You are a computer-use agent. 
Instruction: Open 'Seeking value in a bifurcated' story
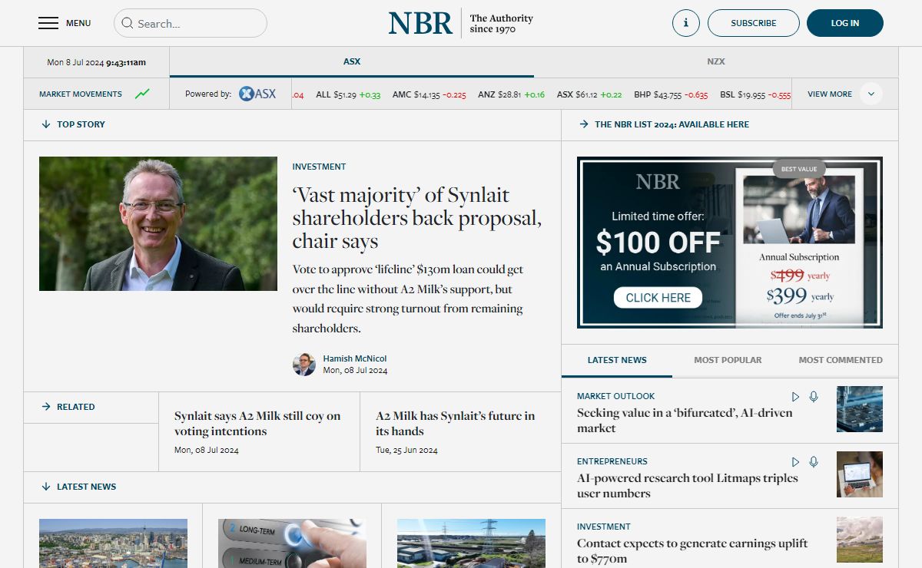click(x=685, y=421)
